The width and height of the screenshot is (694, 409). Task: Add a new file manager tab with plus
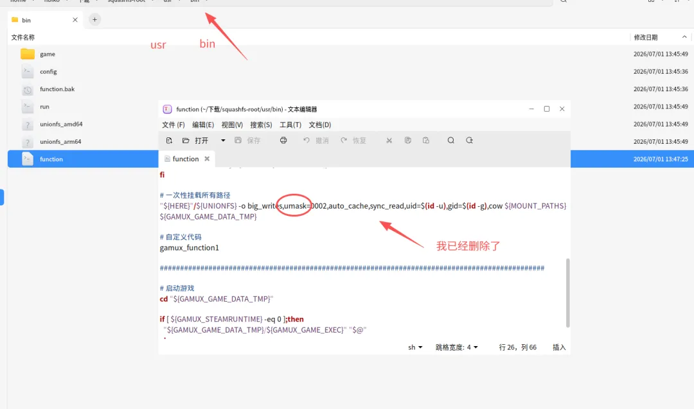coord(94,19)
